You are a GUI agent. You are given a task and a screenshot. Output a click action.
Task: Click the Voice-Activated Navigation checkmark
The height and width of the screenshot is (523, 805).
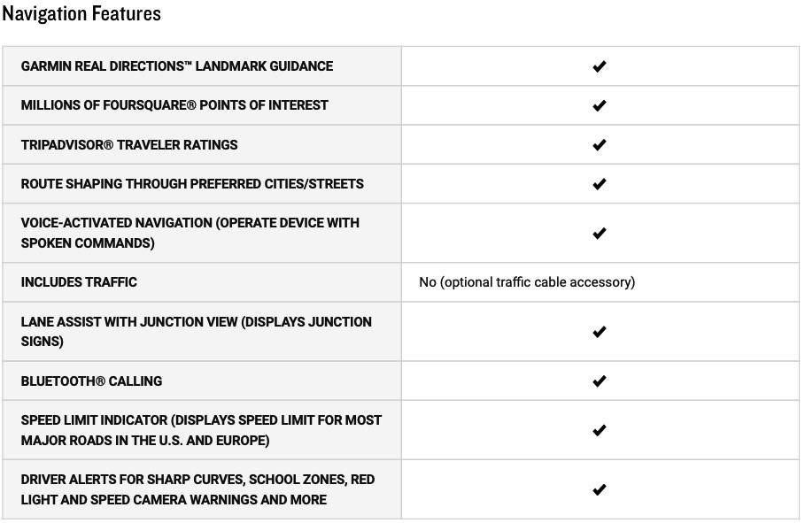coord(600,233)
